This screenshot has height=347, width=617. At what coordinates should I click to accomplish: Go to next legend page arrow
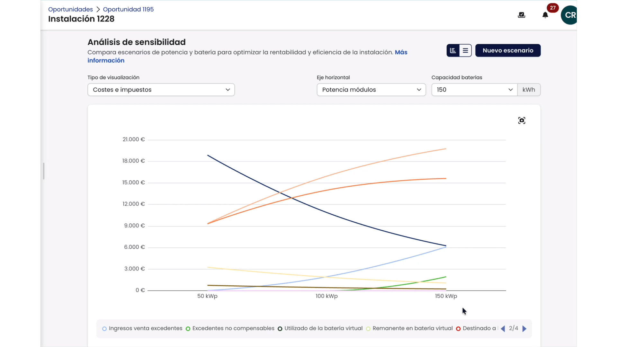coord(524,329)
